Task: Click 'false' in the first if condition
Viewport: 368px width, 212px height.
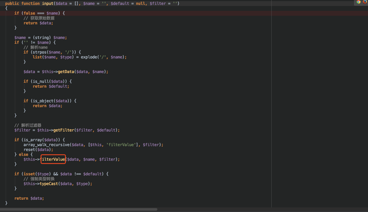Action: (29, 13)
